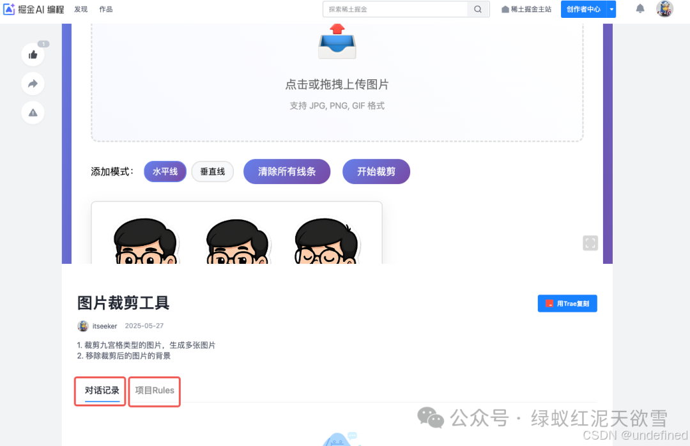Click the 创作者中心 button
690x446 pixels.
tap(583, 9)
